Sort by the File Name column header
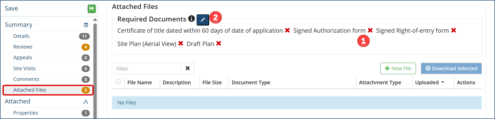Image resolution: width=495 pixels, height=119 pixels. coord(139,82)
